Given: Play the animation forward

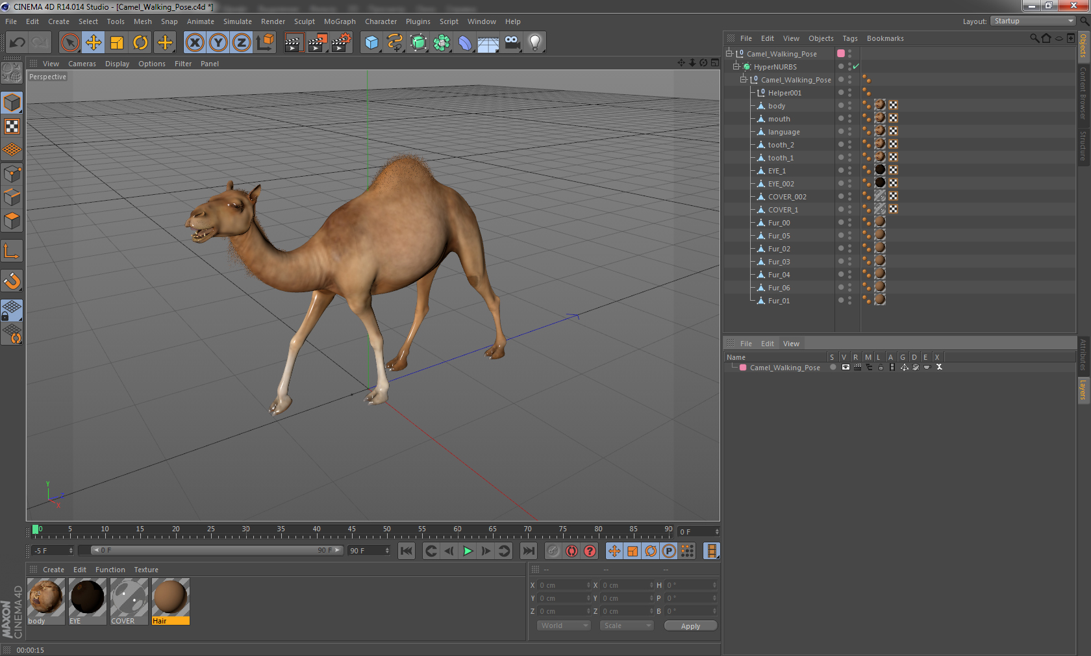Looking at the screenshot, I should (x=468, y=551).
